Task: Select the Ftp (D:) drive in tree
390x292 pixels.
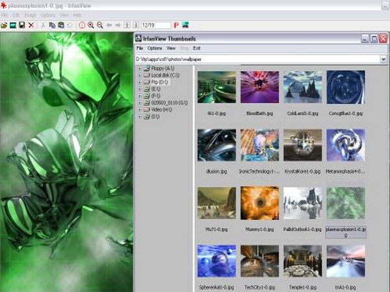Action: pos(156,82)
